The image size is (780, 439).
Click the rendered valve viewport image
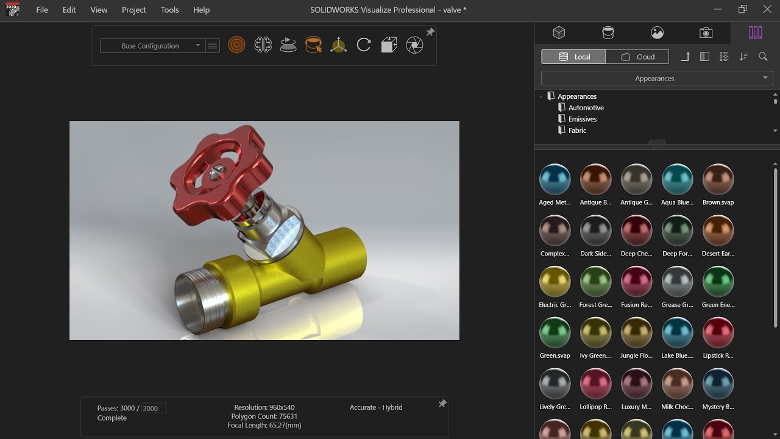point(264,230)
